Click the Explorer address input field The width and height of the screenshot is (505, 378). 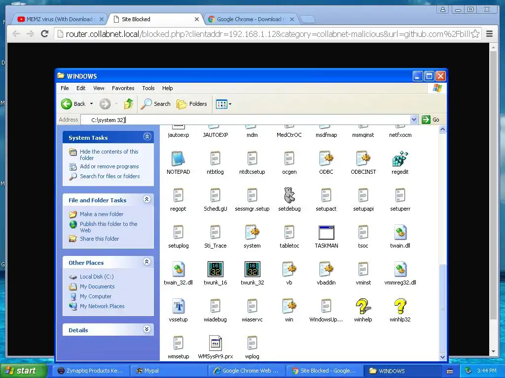point(246,120)
